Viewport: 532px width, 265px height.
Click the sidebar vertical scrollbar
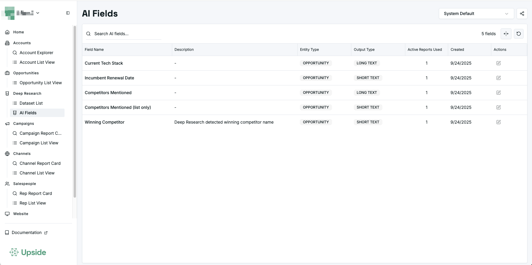74,112
